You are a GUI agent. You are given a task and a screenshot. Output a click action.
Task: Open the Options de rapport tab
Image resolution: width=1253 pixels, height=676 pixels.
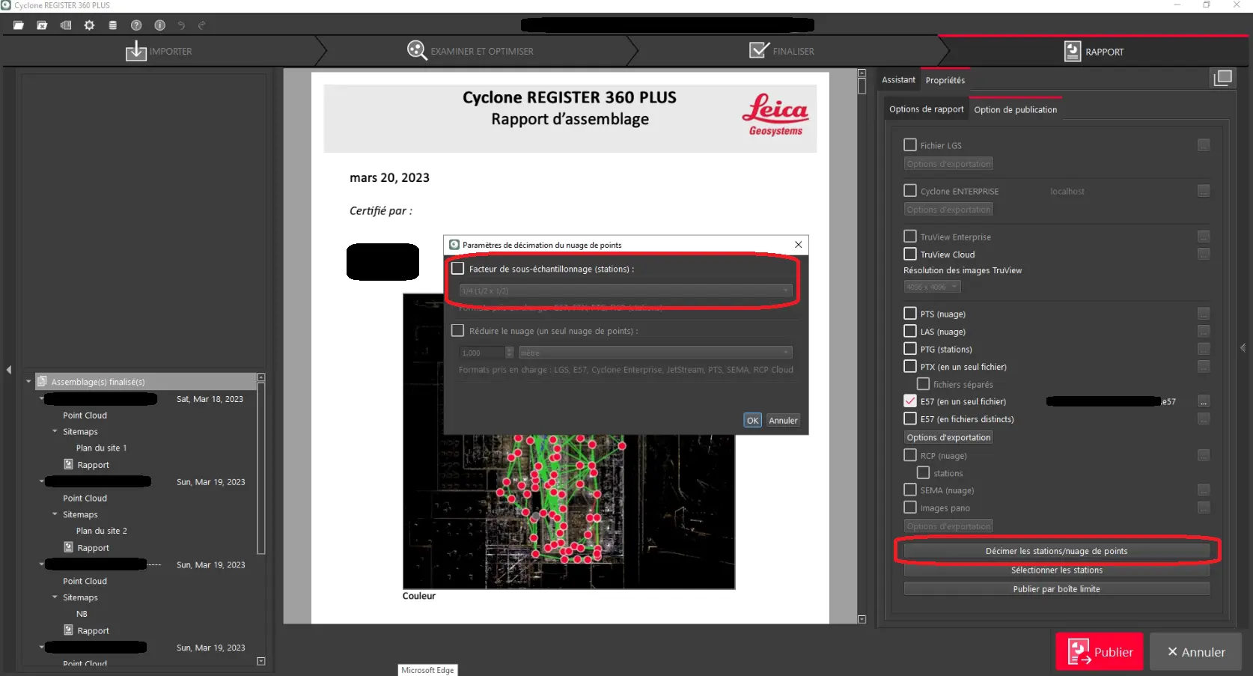927,109
